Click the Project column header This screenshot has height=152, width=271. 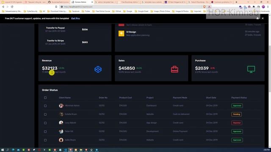point(150,98)
